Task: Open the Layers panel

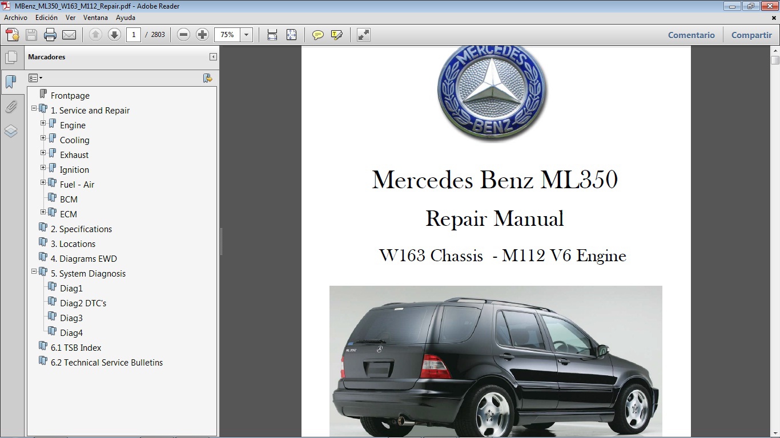Action: [x=12, y=131]
